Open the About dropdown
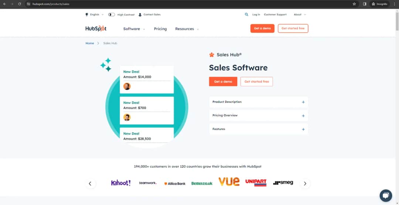The height and width of the screenshot is (205, 399). pyautogui.click(x=300, y=14)
